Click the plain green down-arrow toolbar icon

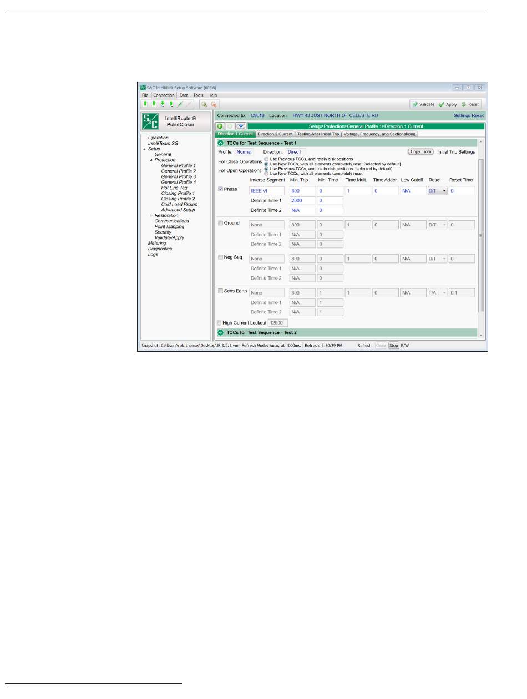154,104
